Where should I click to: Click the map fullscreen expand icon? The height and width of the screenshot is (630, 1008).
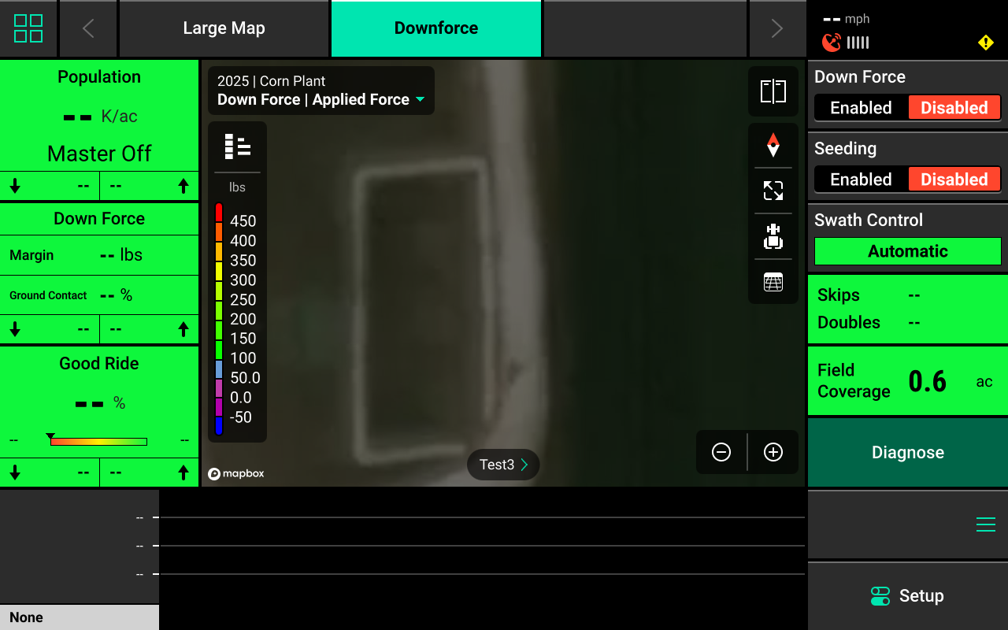773,191
